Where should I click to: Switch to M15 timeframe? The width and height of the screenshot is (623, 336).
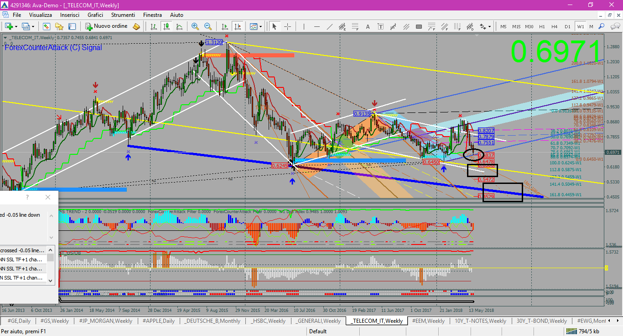coord(516,26)
